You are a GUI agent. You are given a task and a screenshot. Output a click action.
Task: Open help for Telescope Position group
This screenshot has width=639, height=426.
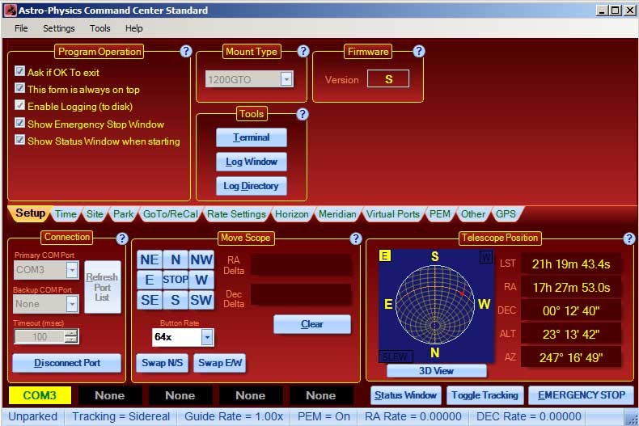(629, 238)
